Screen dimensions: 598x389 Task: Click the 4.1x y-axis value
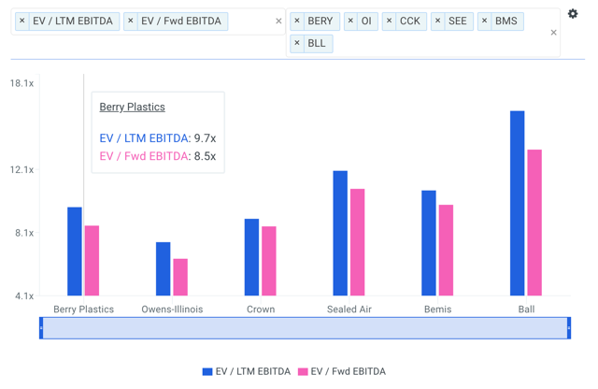[24, 295]
